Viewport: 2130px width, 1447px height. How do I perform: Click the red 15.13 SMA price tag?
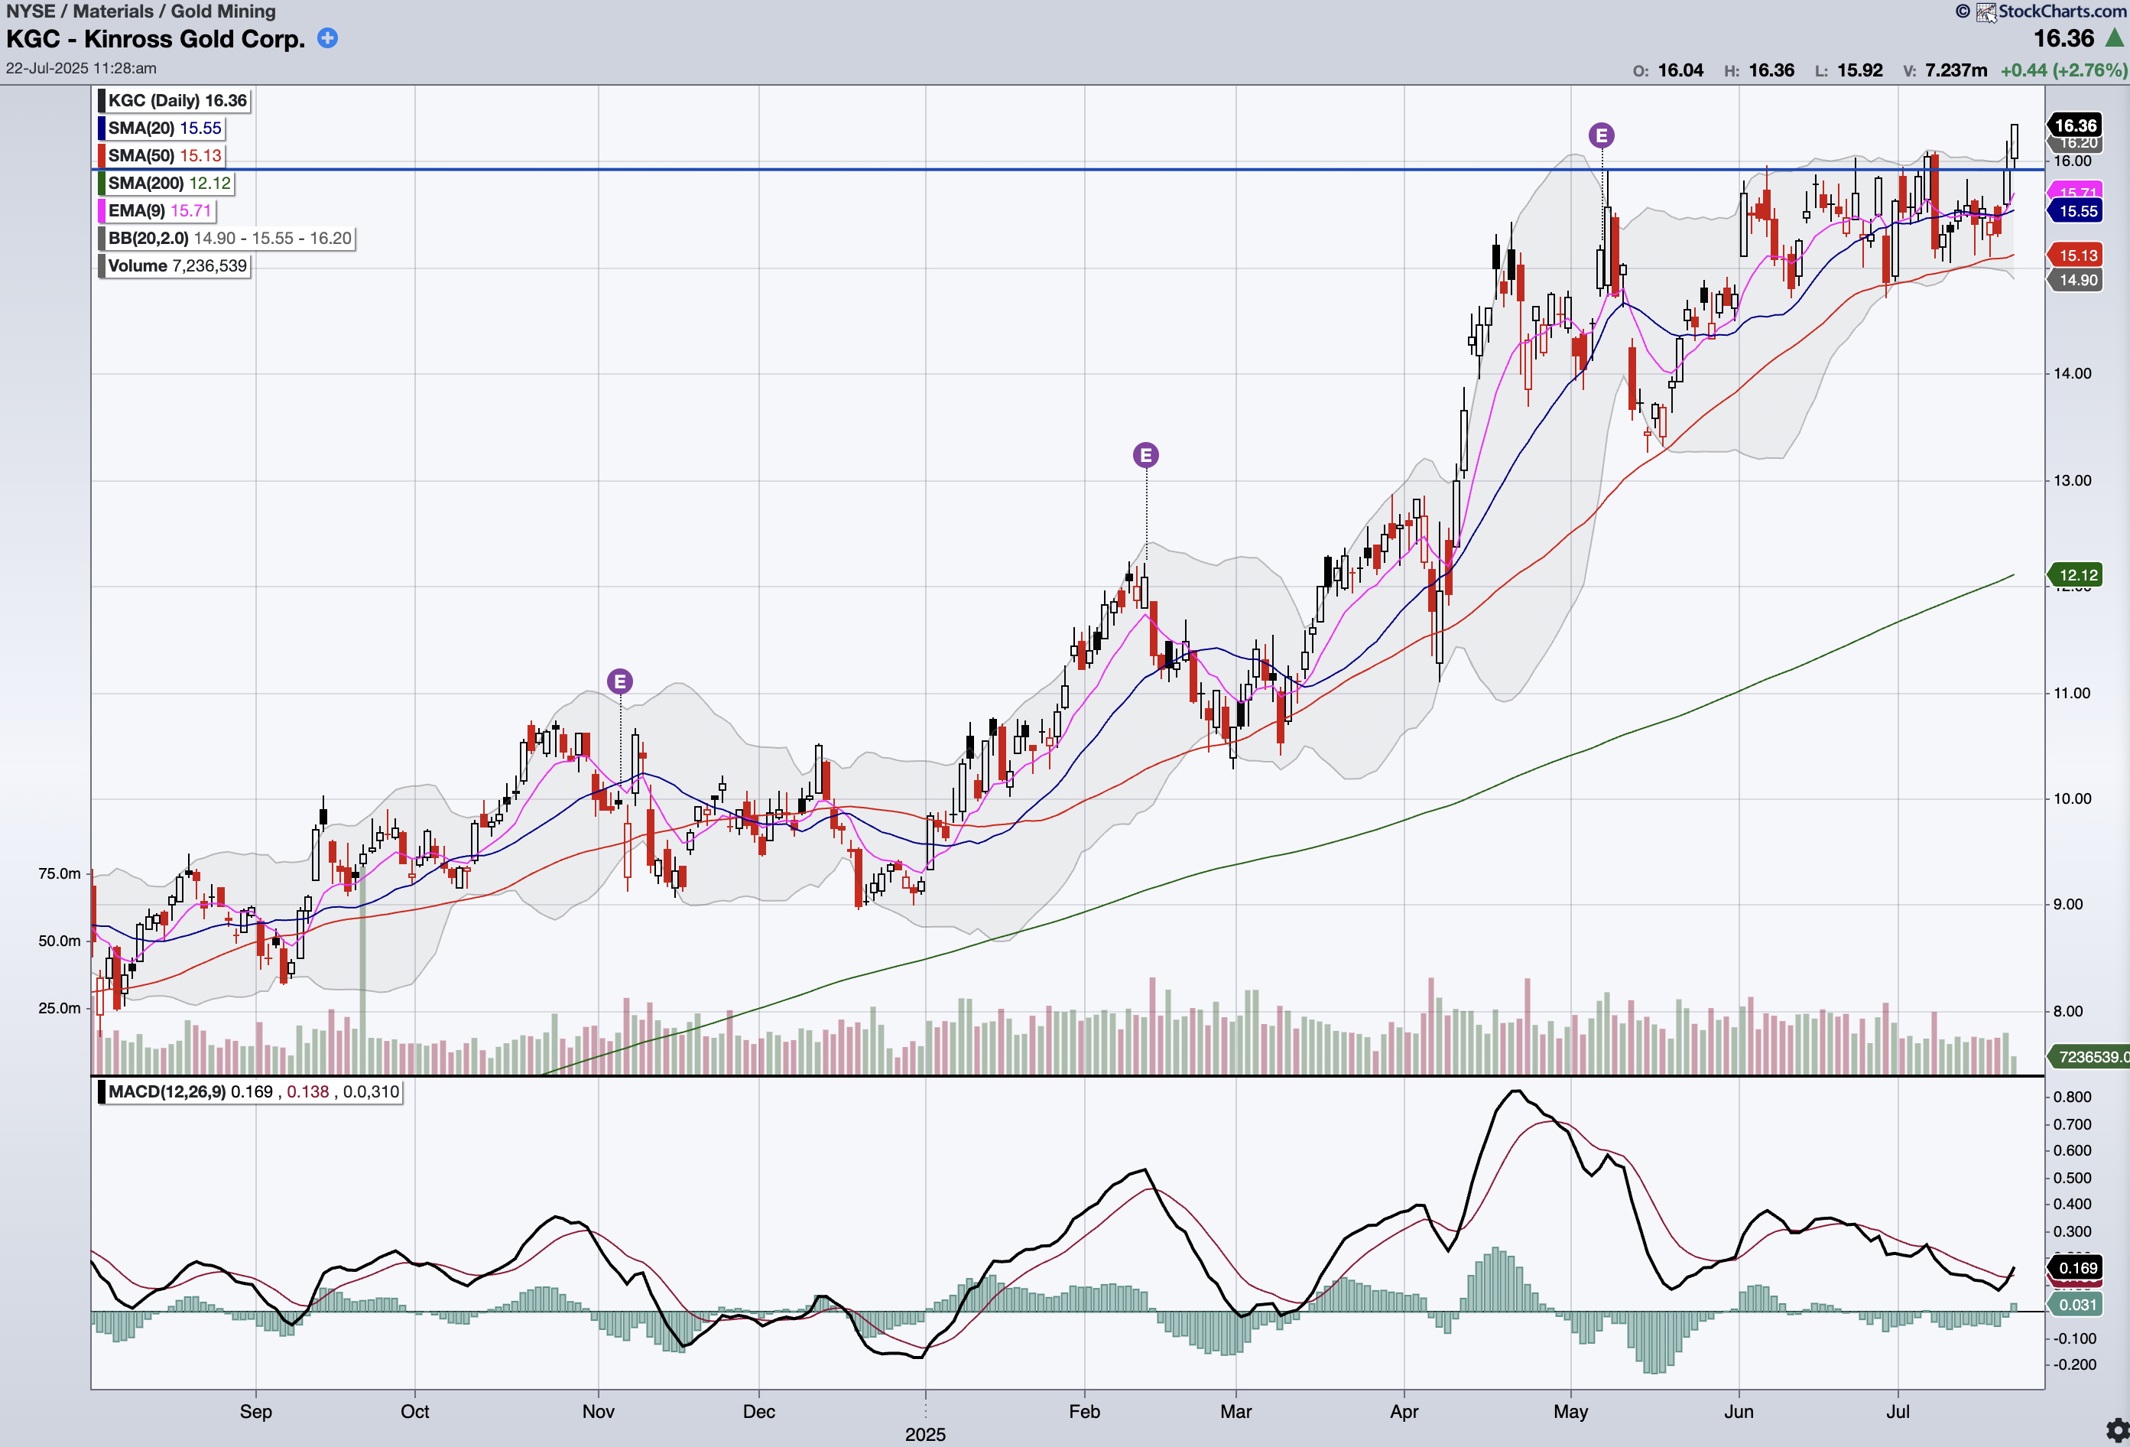click(x=2076, y=256)
